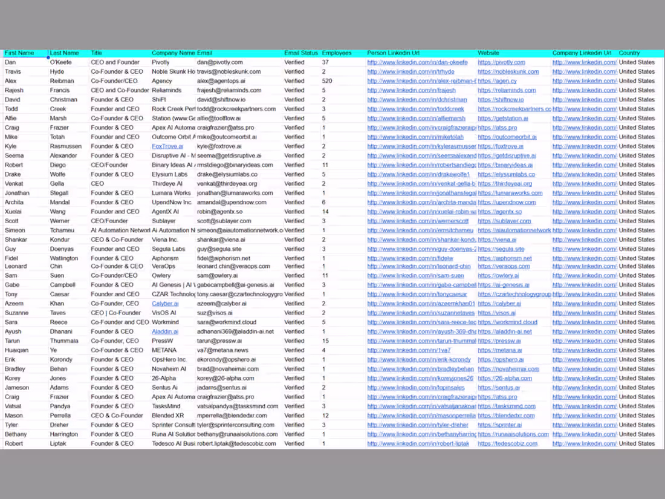Open the getstation.ai website link
This screenshot has width=665, height=499.
(x=502, y=119)
